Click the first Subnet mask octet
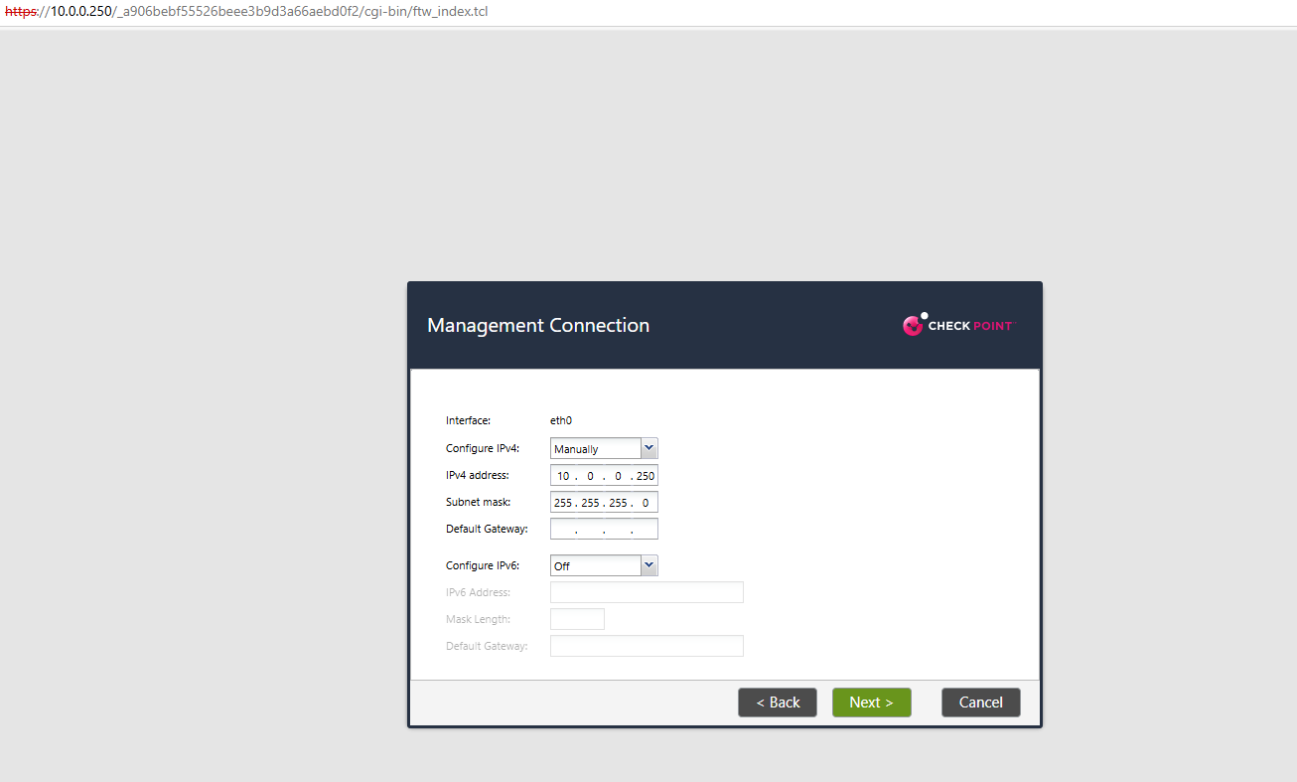1297x782 pixels. pyautogui.click(x=563, y=503)
